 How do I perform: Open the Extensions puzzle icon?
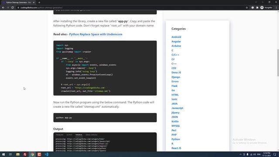[257, 8]
